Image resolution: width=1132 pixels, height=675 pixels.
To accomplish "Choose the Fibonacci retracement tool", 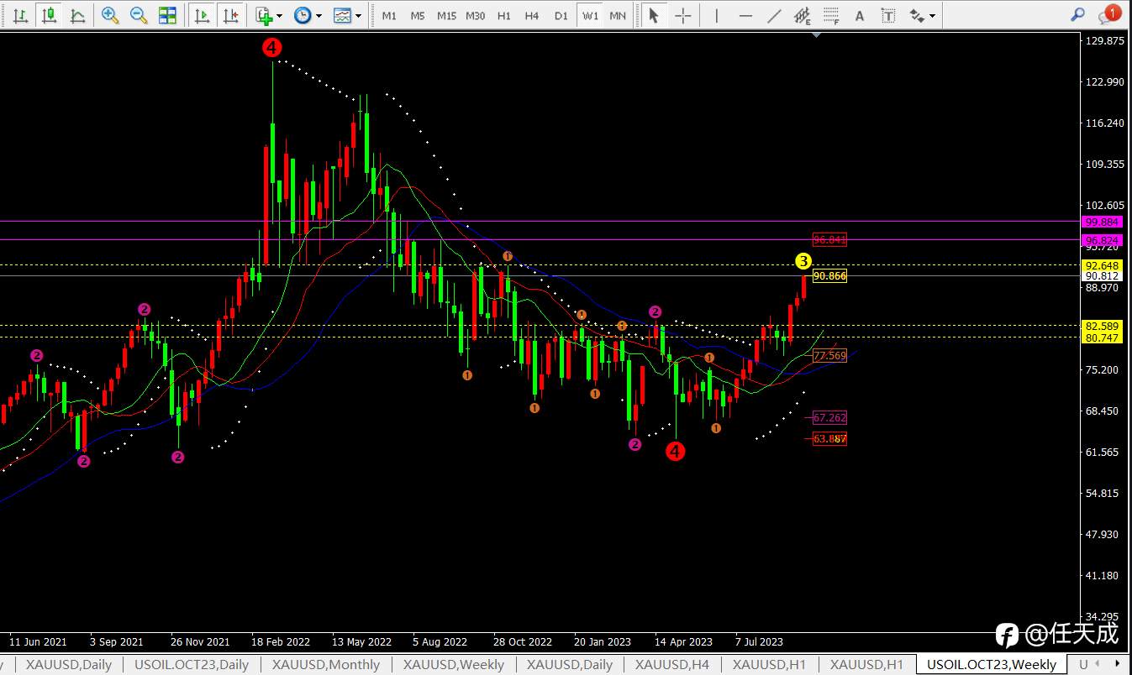I will click(x=831, y=15).
